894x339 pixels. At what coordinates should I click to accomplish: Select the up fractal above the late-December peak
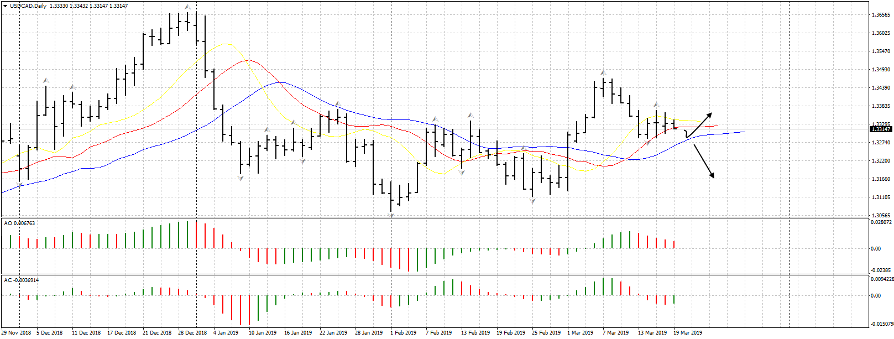coord(187,7)
